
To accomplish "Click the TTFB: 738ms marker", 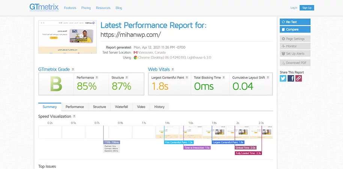I will (111, 142).
